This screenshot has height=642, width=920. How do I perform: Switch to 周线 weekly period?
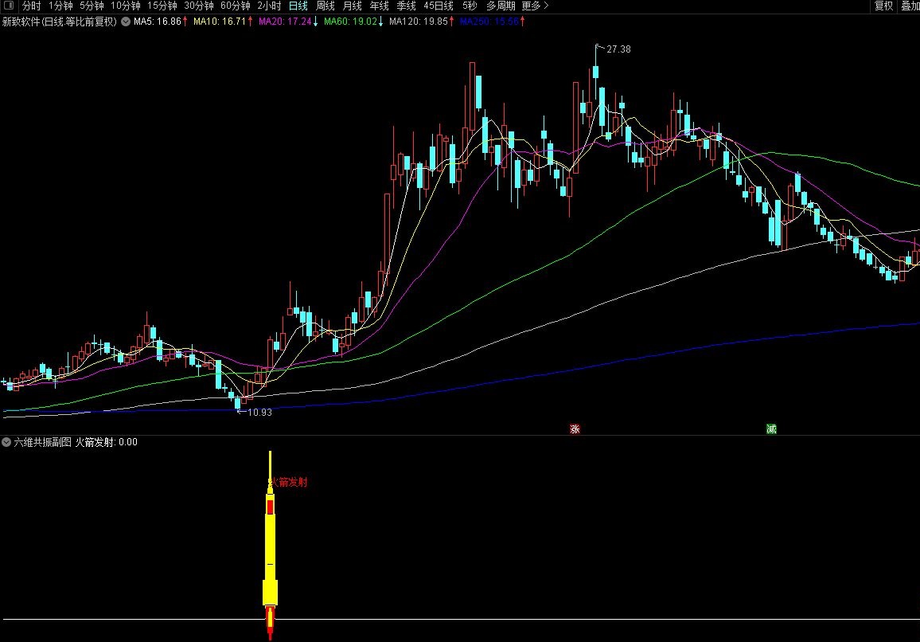click(x=325, y=6)
